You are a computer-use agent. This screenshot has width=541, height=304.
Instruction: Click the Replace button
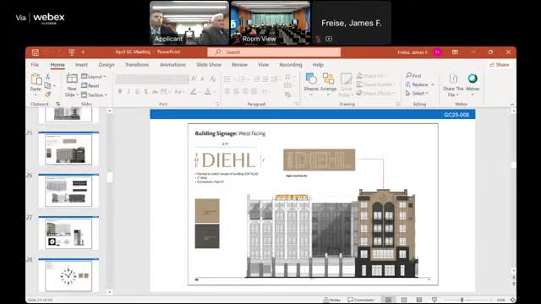(x=417, y=84)
